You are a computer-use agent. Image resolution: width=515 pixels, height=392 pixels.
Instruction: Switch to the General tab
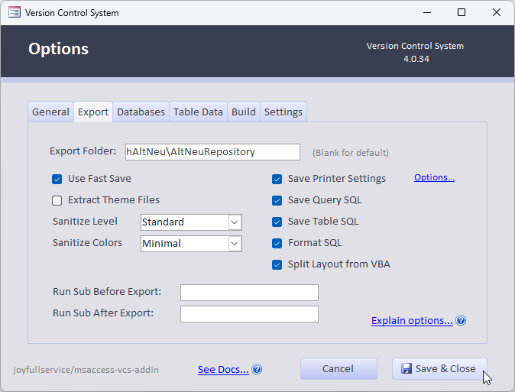click(50, 112)
